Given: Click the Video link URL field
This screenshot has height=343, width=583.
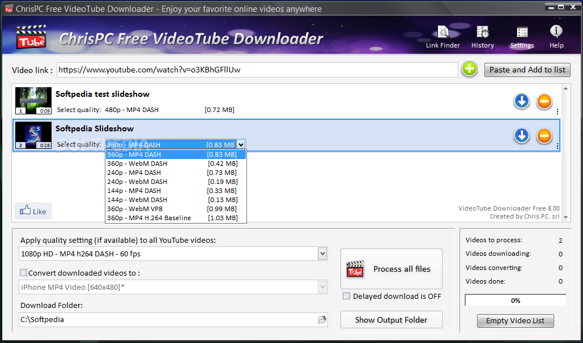Looking at the screenshot, I should (257, 70).
